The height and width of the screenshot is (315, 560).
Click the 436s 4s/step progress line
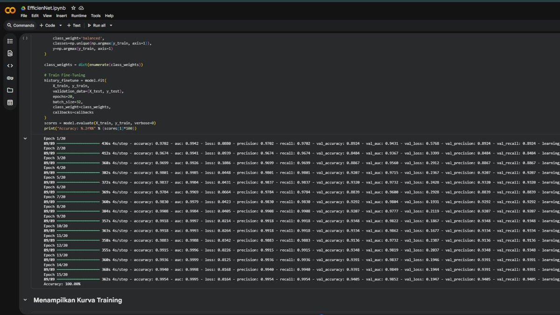coord(301,143)
